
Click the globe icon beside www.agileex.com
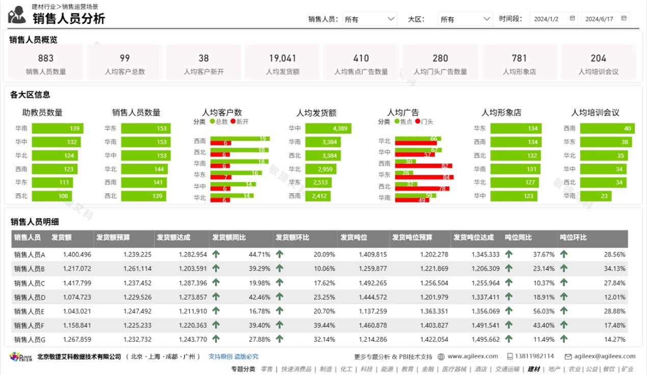pyautogui.click(x=441, y=357)
